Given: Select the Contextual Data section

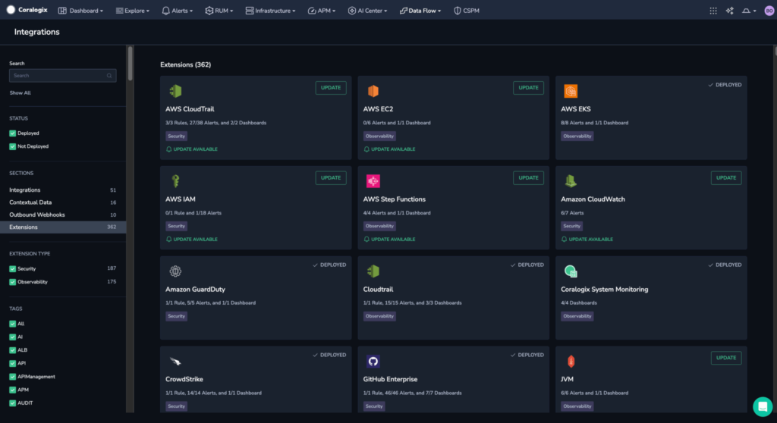Looking at the screenshot, I should 63,202.
